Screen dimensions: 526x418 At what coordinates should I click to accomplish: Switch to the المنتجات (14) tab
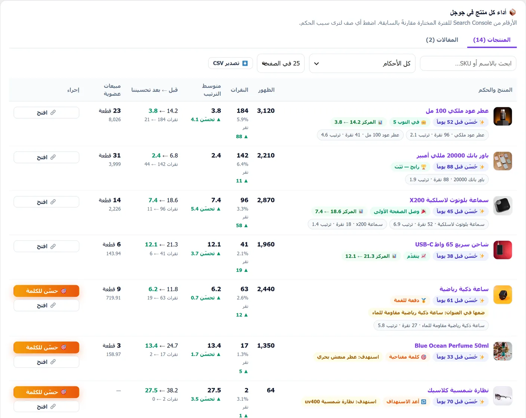492,40
